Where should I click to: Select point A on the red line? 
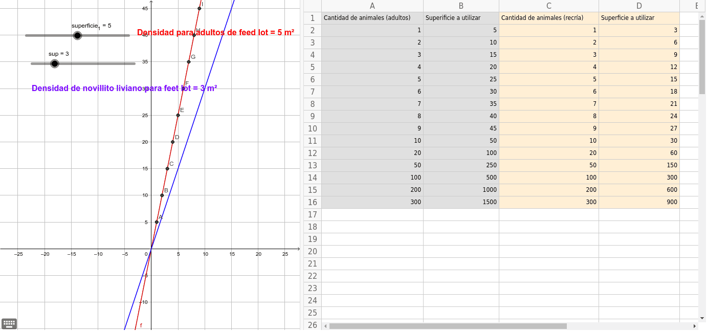(157, 222)
